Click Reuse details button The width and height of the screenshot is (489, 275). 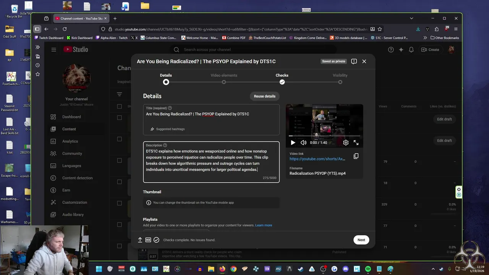coord(264,96)
